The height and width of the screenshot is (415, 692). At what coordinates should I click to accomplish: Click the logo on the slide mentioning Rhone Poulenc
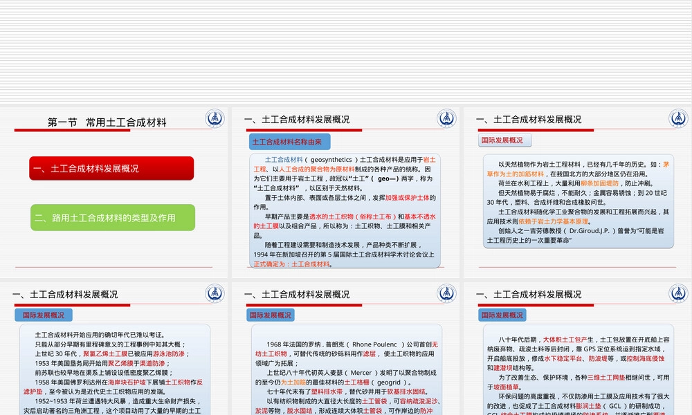click(x=446, y=293)
